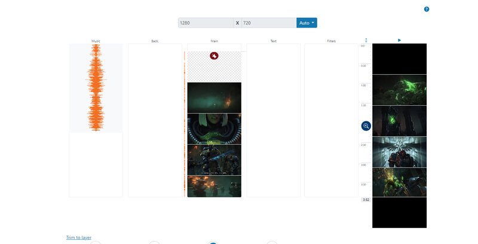Select the Music layer column header
Image resolution: width=478 pixels, height=244 pixels.
coord(96,41)
